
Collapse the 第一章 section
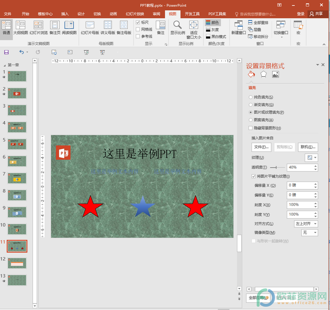point(4,65)
